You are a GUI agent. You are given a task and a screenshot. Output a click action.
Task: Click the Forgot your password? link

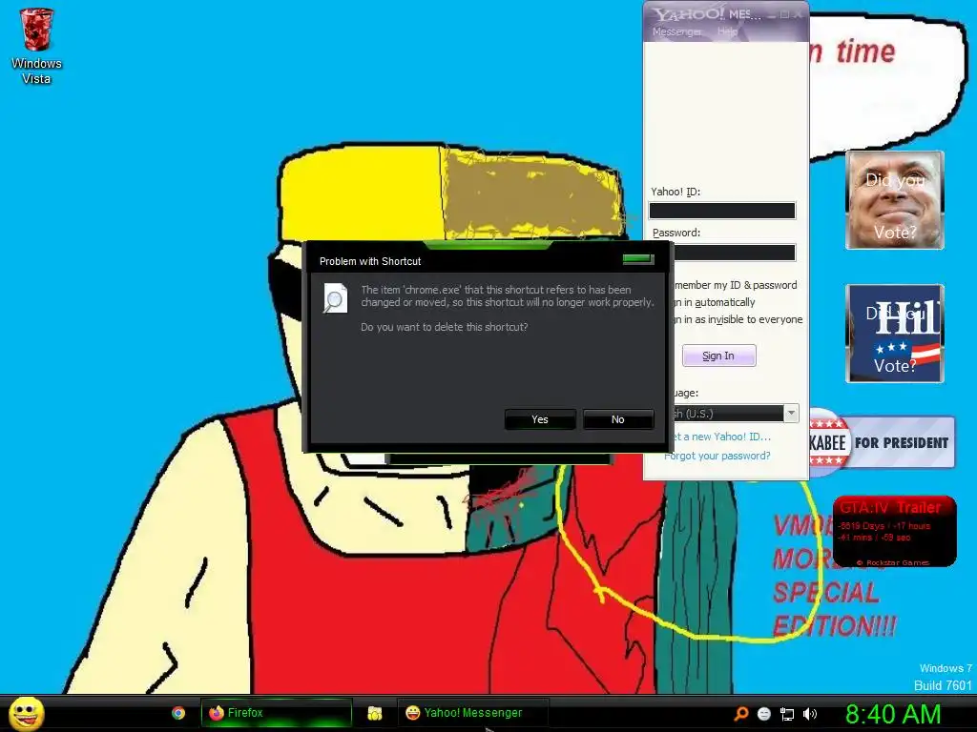pyautogui.click(x=717, y=456)
